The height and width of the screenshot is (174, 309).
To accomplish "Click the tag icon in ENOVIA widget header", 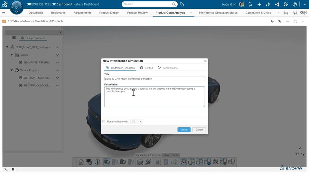I will pyautogui.click(x=280, y=21).
